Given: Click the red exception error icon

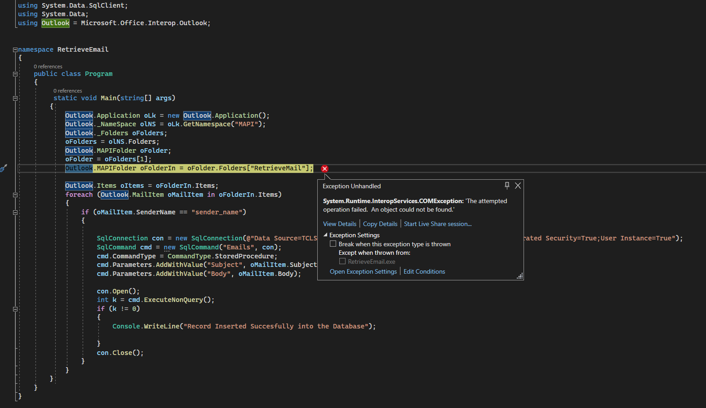Looking at the screenshot, I should click(324, 169).
